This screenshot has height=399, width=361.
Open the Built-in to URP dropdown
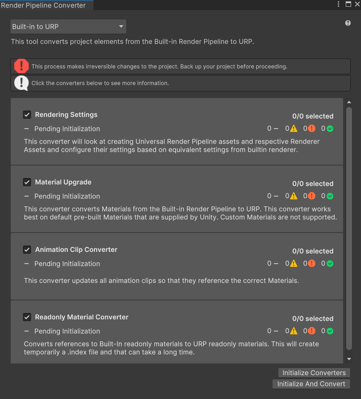pyautogui.click(x=68, y=27)
